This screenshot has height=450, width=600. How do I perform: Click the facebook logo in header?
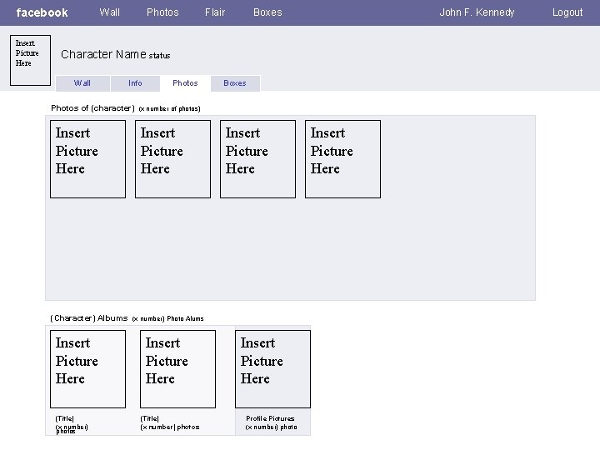(x=42, y=12)
